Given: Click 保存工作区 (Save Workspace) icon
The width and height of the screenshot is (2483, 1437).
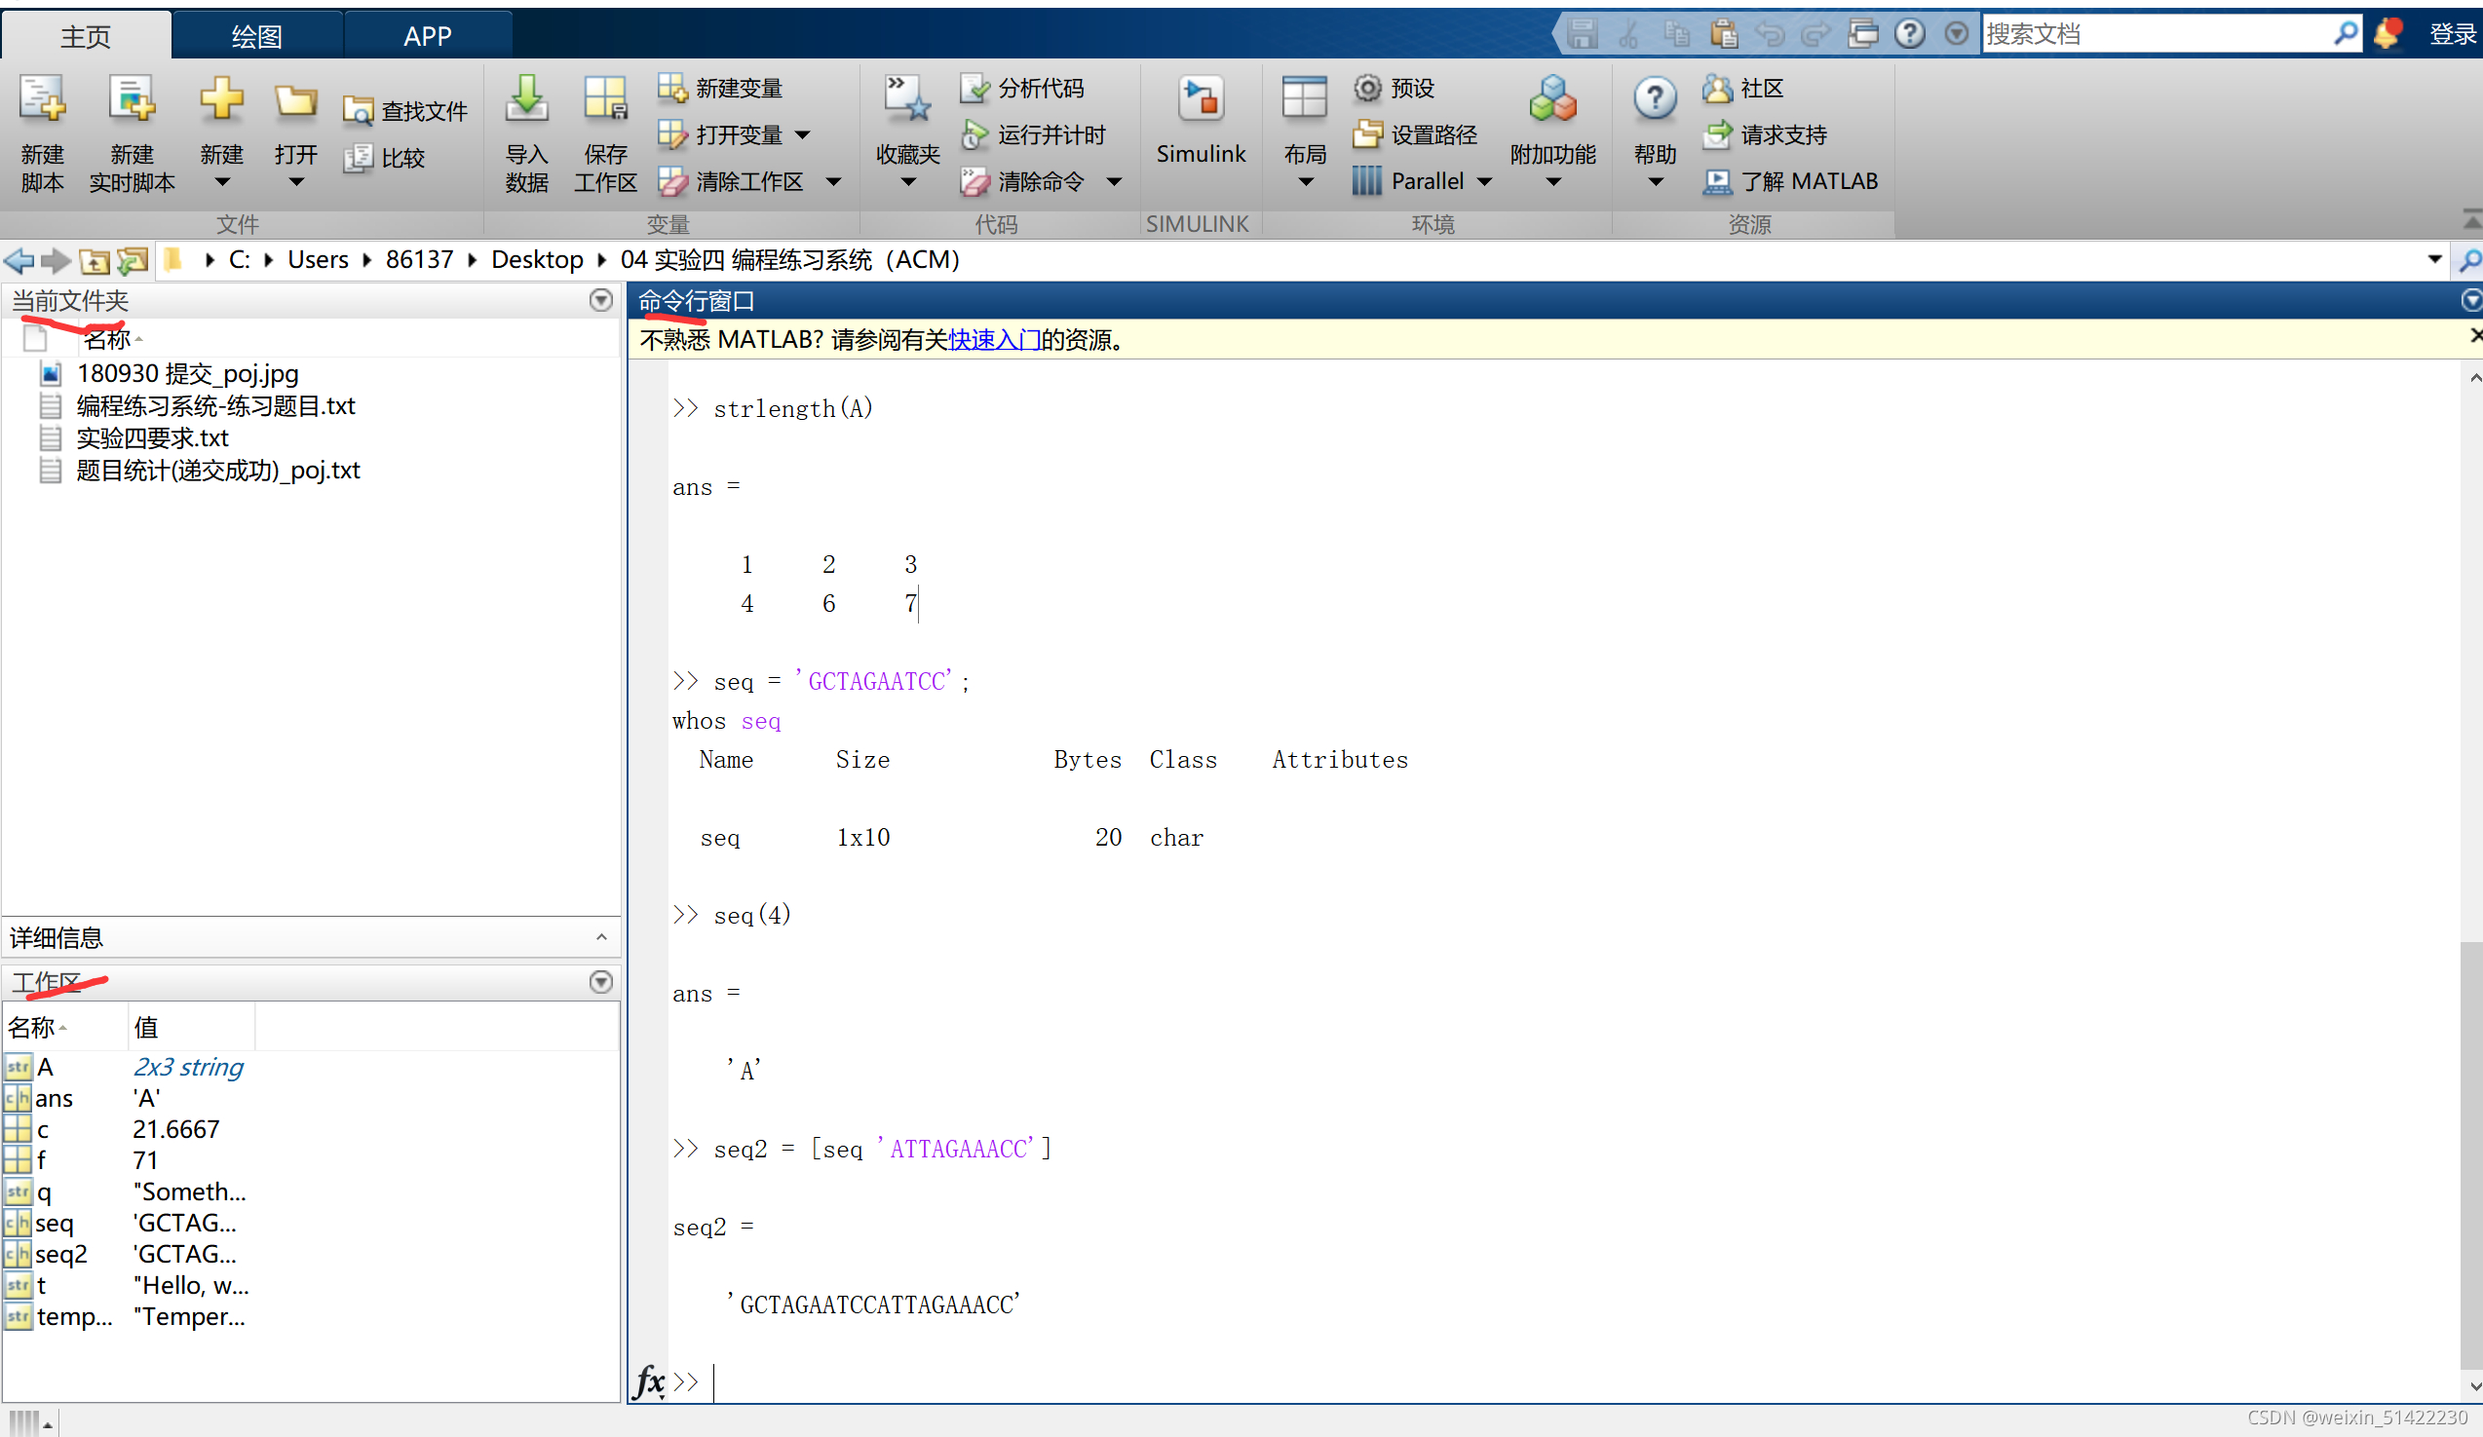Looking at the screenshot, I should point(605,100).
